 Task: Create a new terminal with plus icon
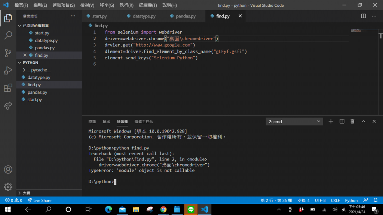coord(331,121)
